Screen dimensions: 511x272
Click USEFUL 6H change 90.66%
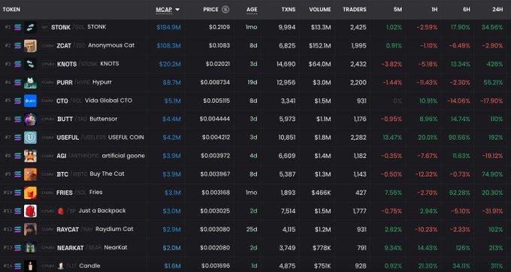(x=459, y=138)
